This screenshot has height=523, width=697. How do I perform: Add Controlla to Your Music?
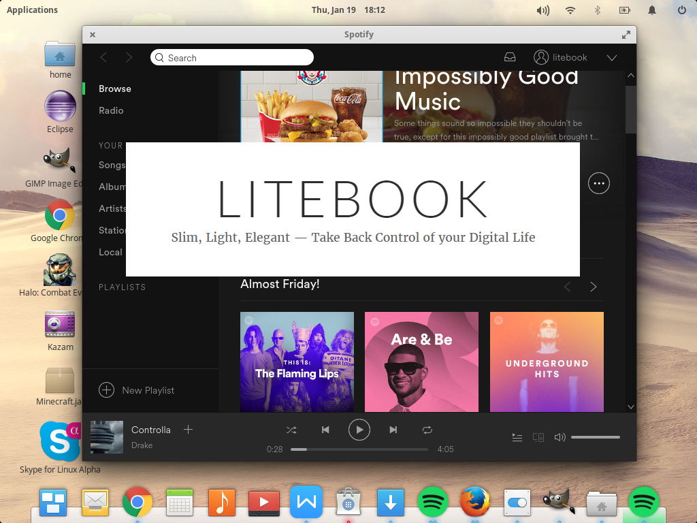tap(188, 430)
